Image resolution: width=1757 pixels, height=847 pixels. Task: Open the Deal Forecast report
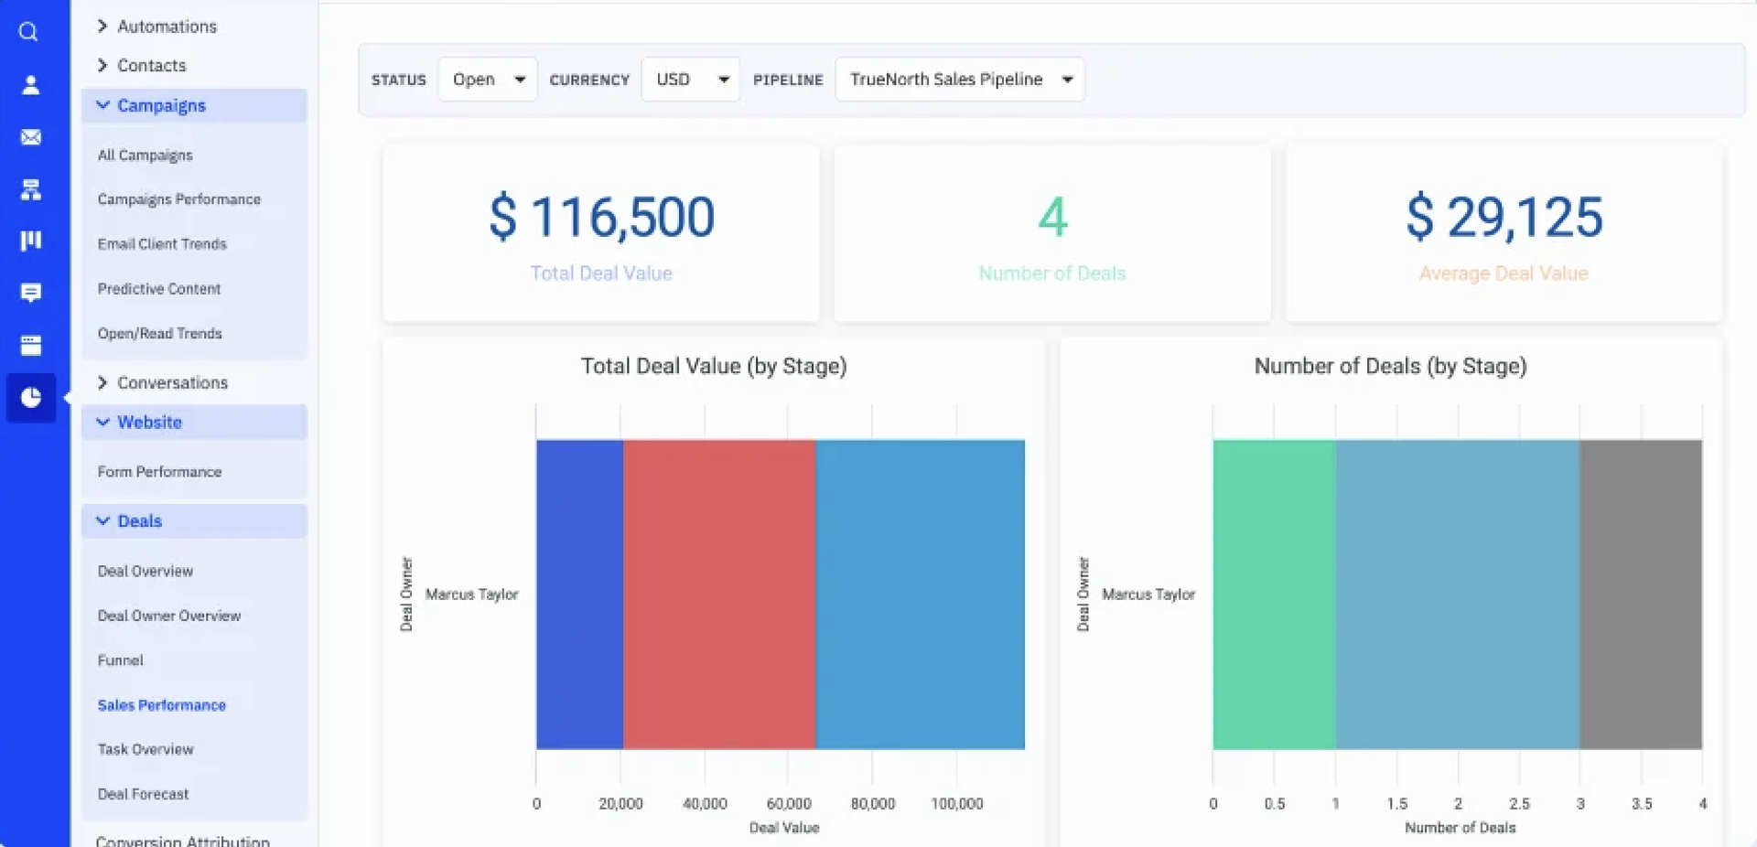[x=144, y=794]
